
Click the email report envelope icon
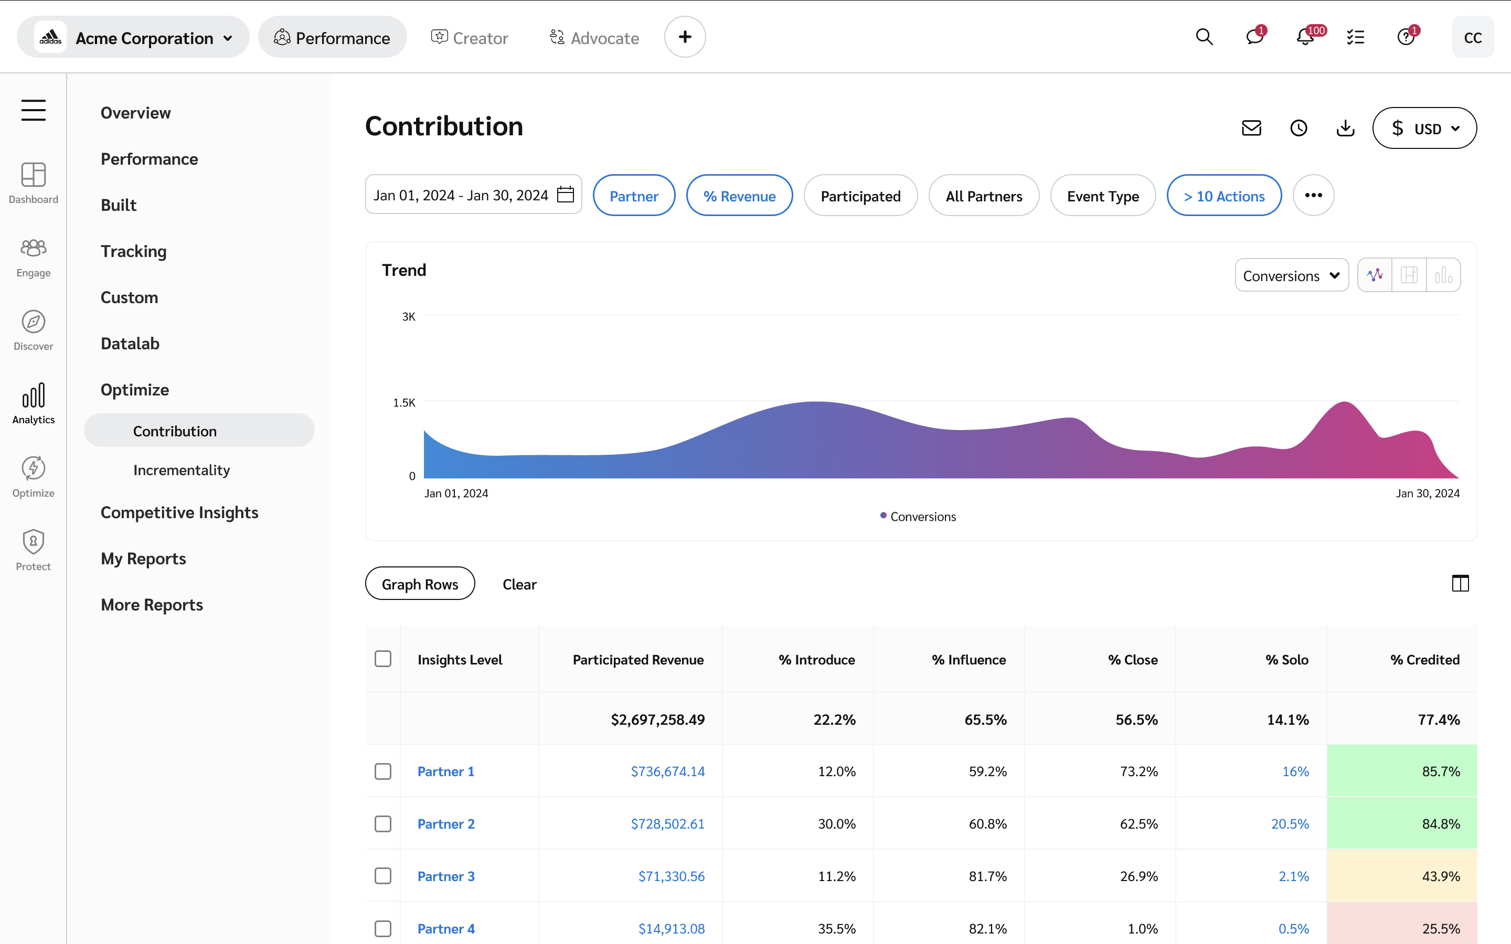coord(1251,128)
